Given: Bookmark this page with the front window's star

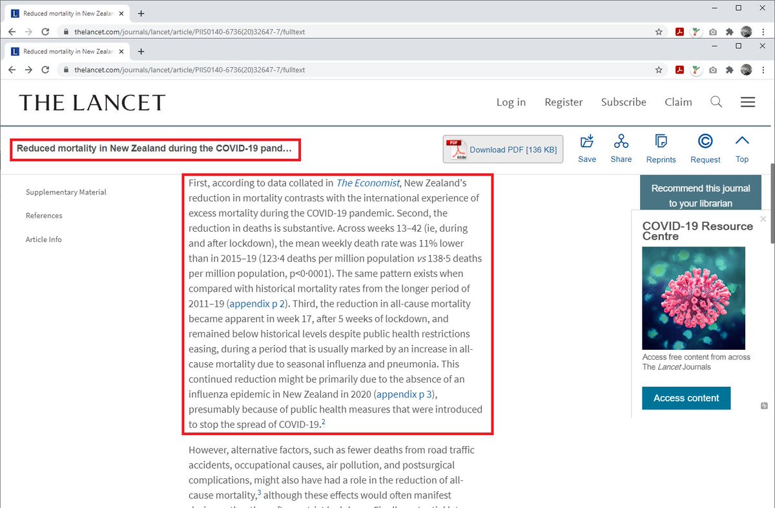Looking at the screenshot, I should [659, 70].
